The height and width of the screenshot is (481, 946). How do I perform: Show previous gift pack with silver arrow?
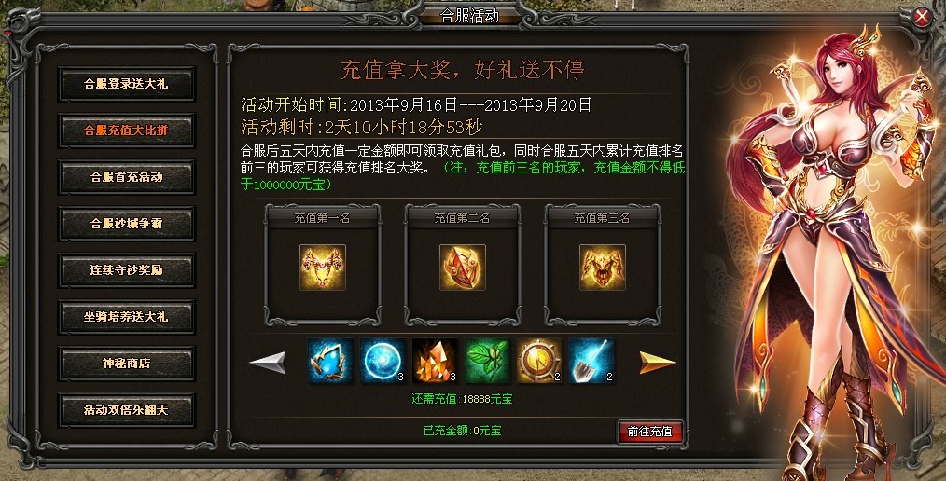(268, 363)
